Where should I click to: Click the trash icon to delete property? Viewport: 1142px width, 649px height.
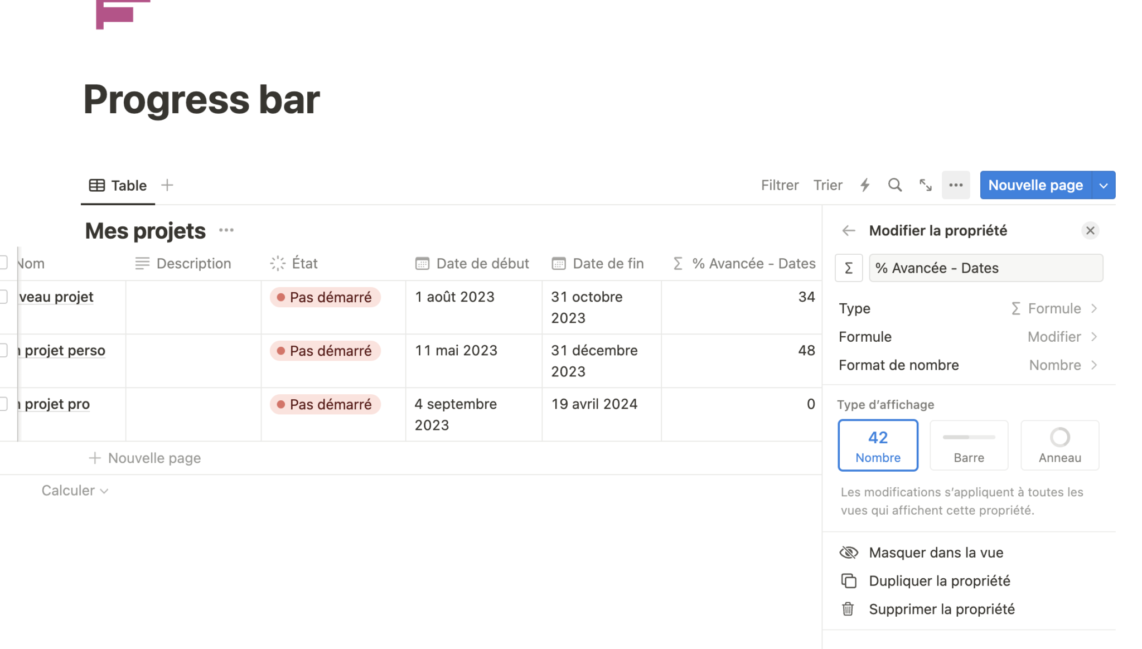848,609
